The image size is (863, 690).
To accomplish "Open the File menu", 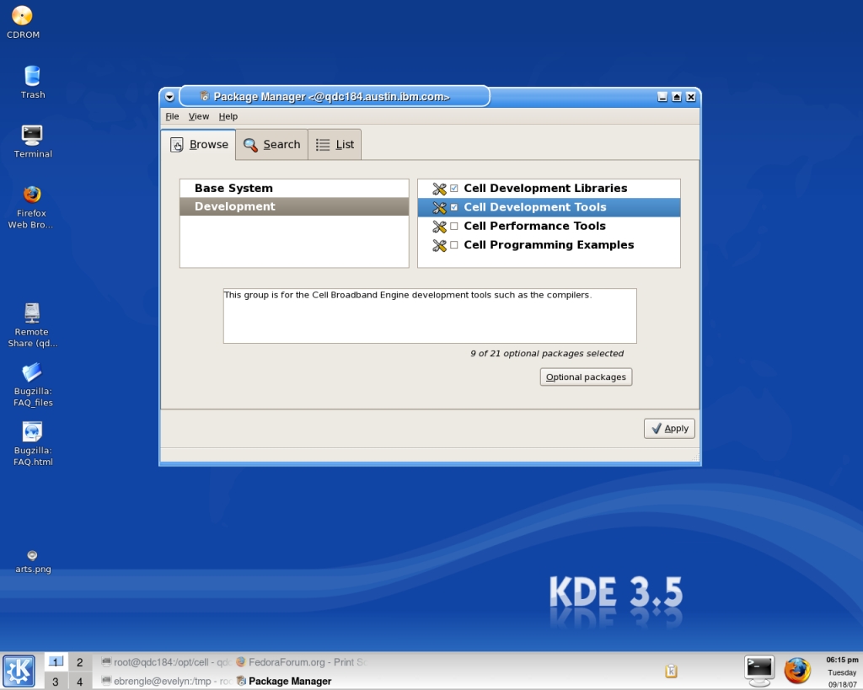I will coord(172,116).
